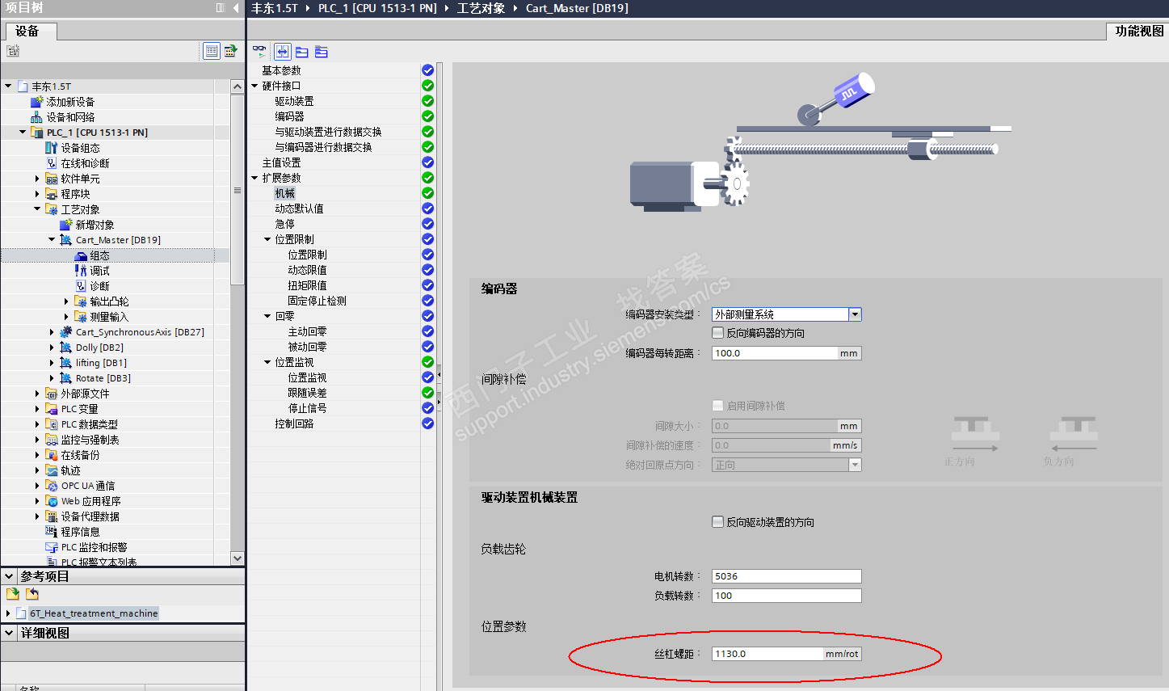The image size is (1169, 691).
Task: Open the 编码器安装类型 dropdown
Action: pos(855,314)
